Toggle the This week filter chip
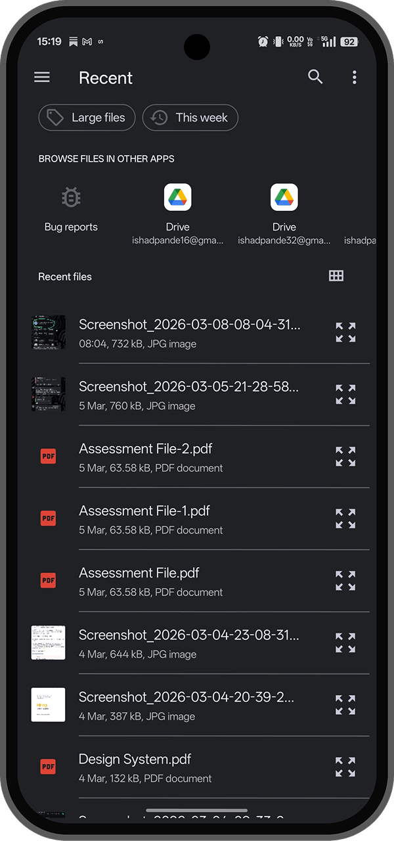The width and height of the screenshot is (394, 841). 190,118
